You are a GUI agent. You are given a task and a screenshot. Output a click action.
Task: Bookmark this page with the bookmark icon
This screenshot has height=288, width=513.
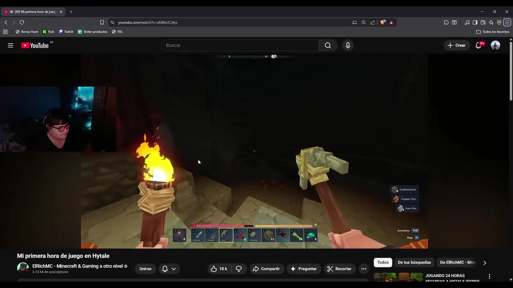(x=102, y=22)
